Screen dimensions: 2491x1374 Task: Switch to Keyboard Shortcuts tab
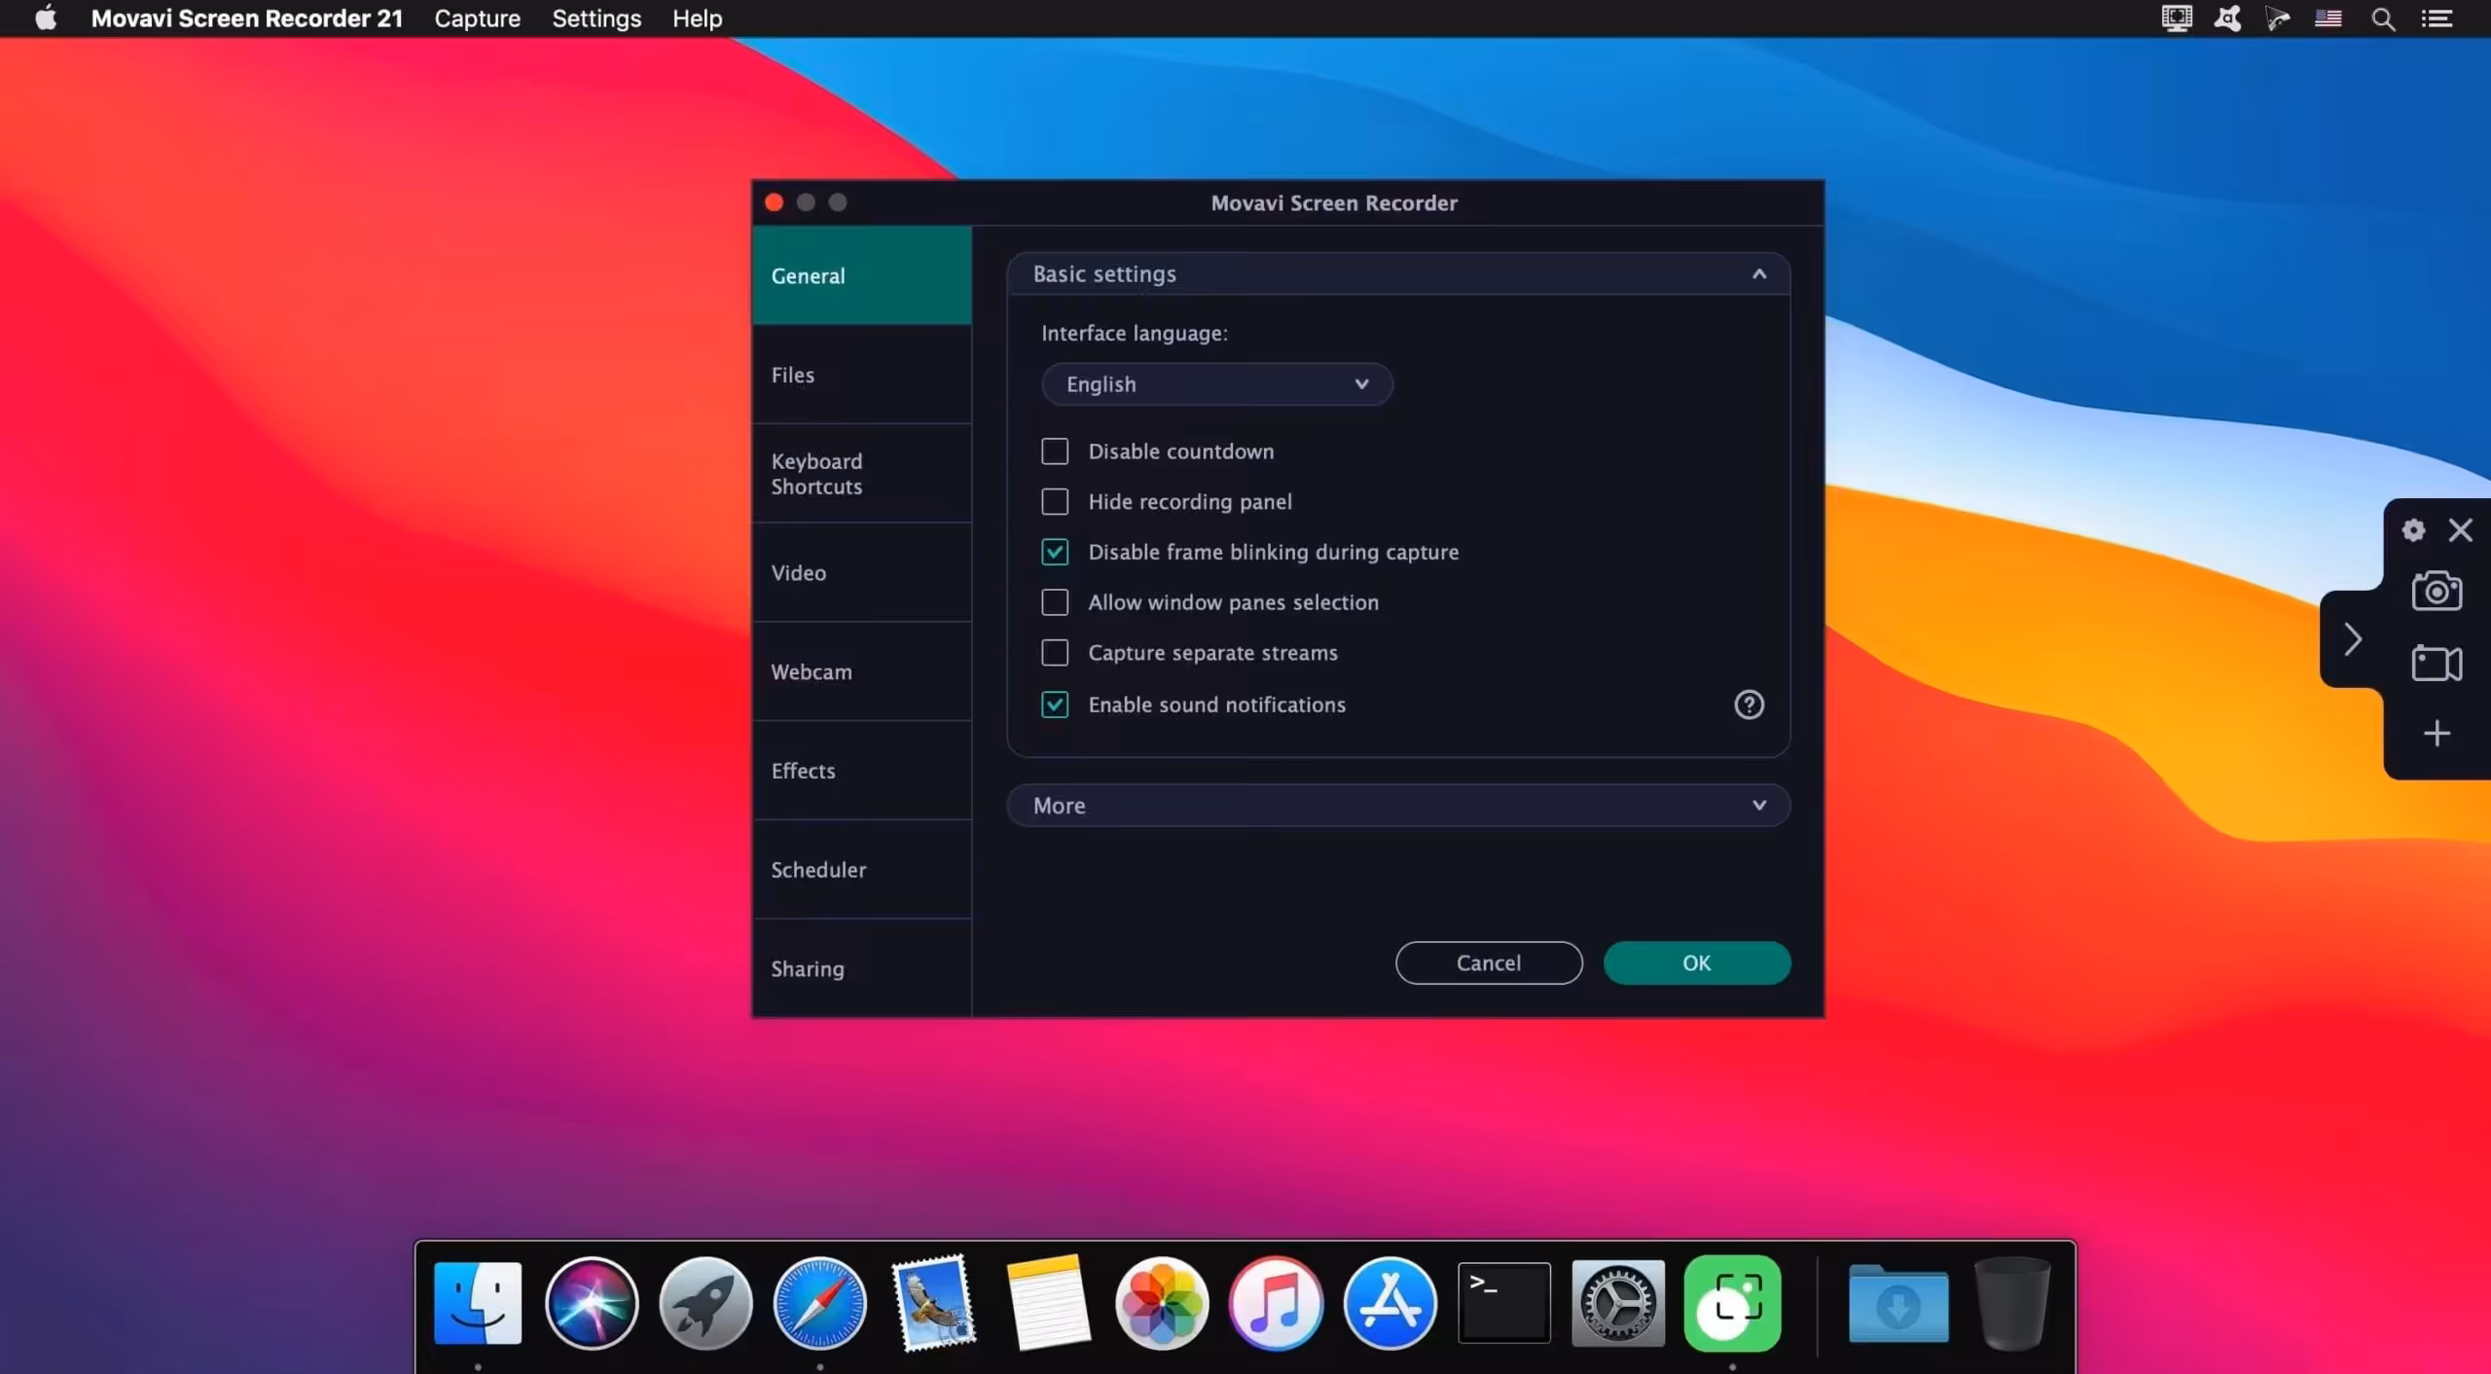[x=862, y=474]
